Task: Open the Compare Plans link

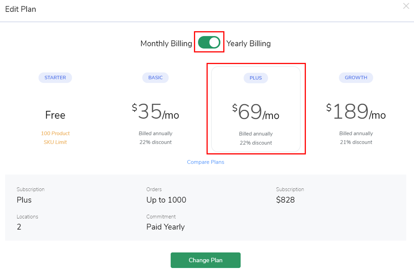Action: point(205,162)
